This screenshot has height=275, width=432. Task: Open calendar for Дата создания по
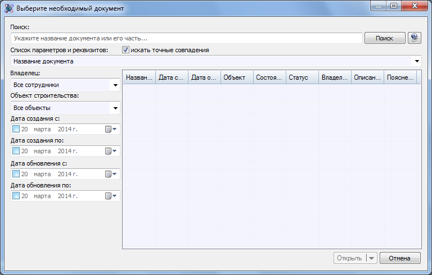111,151
